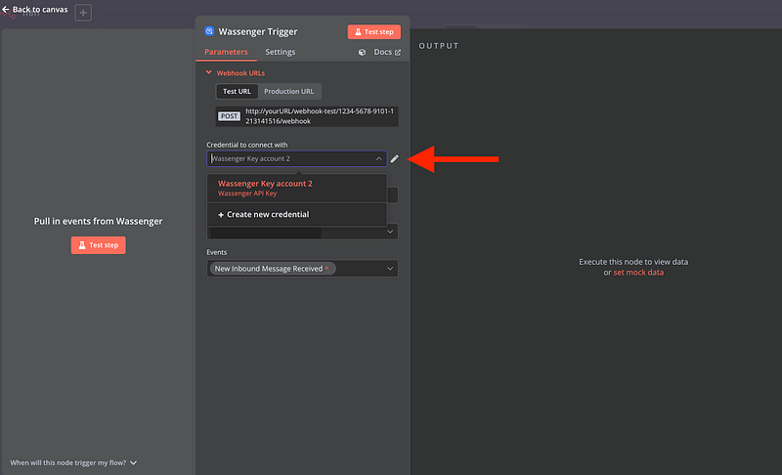
Task: Switch to the Parameters tab
Action: tap(226, 52)
